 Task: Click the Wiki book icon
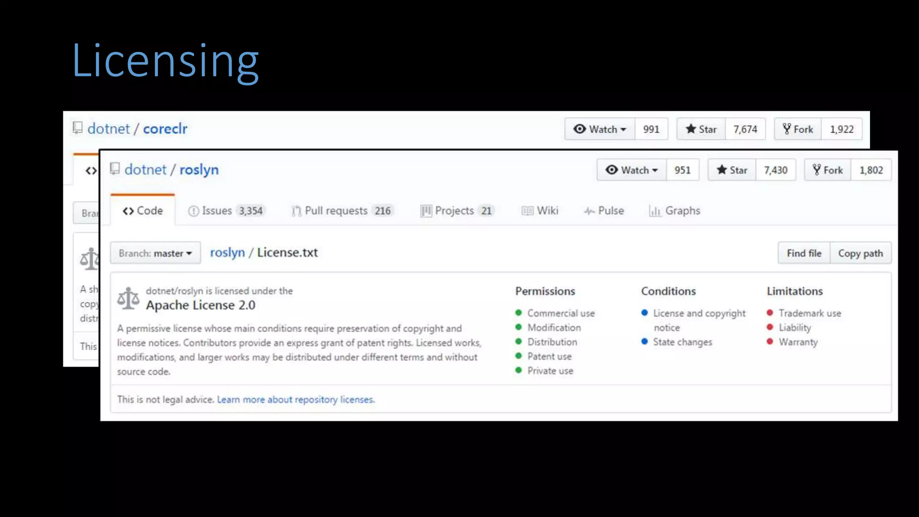click(527, 211)
